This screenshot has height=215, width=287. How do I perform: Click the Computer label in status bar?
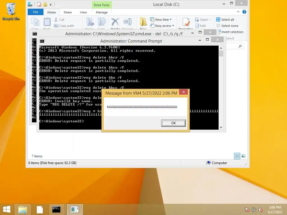click(x=217, y=163)
